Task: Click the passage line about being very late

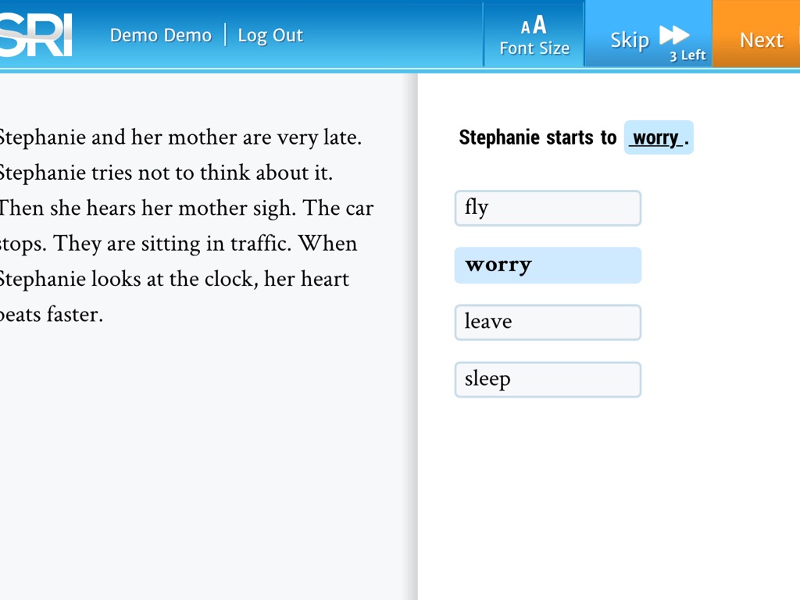Action: pyautogui.click(x=180, y=137)
